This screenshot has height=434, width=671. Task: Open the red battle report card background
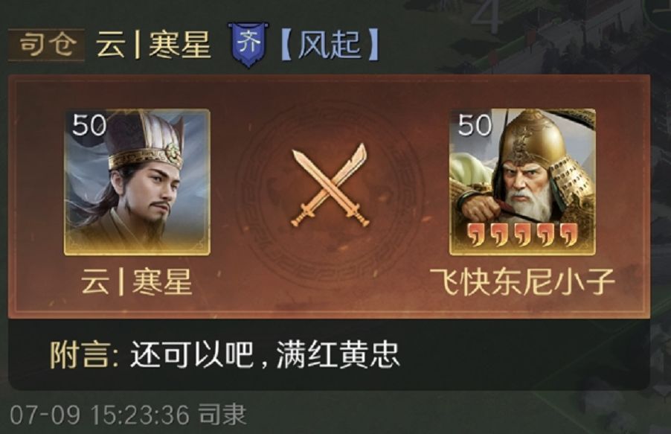tap(329, 197)
